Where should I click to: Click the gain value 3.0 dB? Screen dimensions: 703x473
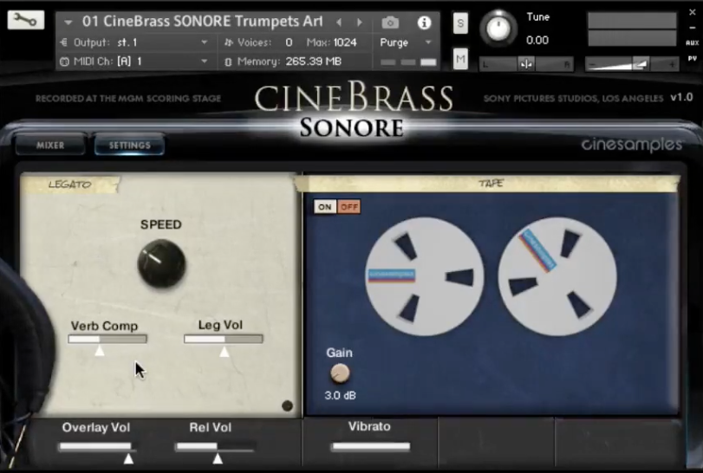(x=340, y=396)
